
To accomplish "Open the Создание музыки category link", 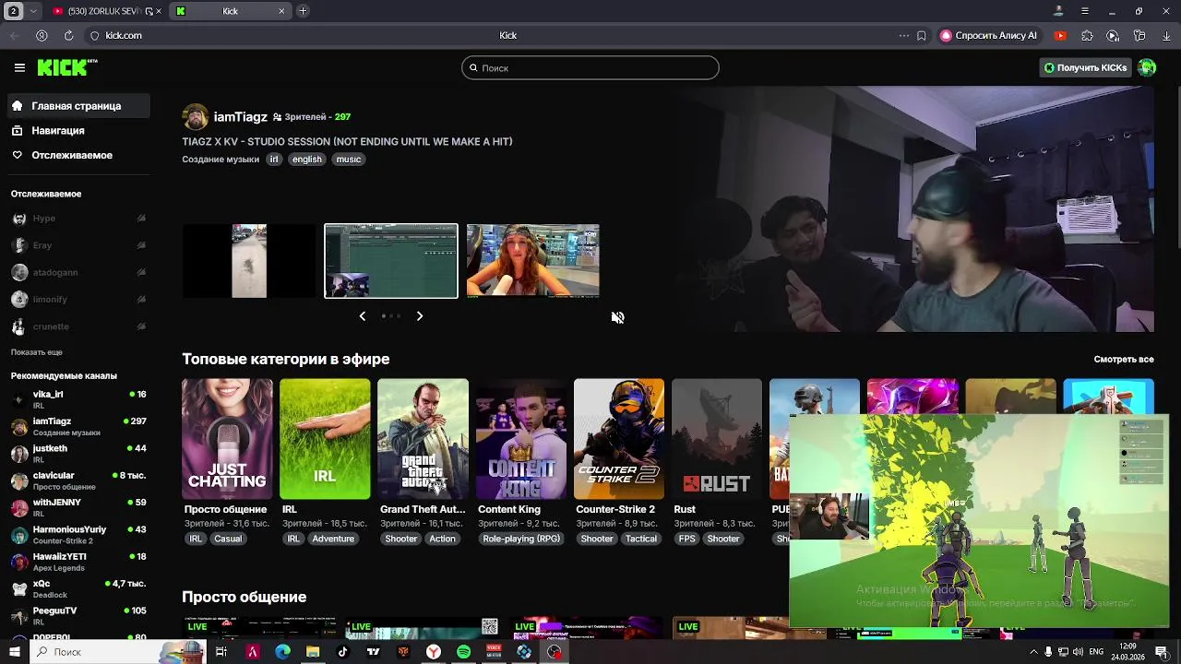I will click(221, 160).
